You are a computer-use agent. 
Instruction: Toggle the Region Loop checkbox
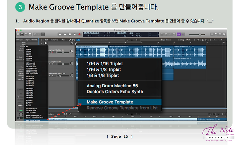pos(27,45)
